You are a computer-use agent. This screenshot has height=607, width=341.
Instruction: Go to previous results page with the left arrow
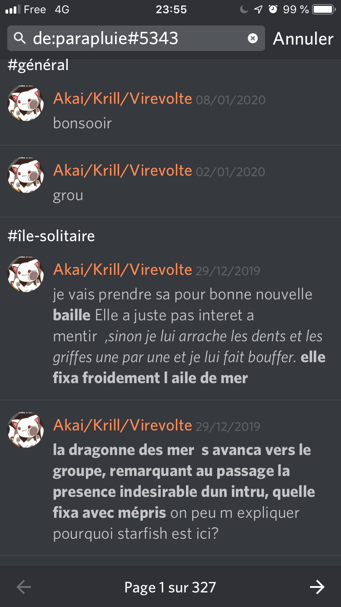click(24, 587)
